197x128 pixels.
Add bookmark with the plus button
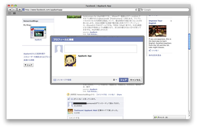tap(20, 10)
